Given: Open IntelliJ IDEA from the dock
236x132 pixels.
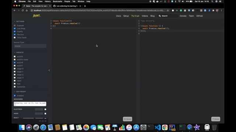Looking at the screenshot, I should click(172, 128).
